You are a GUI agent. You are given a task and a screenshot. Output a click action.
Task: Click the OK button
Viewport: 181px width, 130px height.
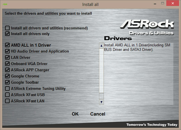coord(75,114)
